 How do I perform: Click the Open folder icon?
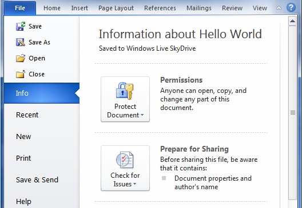click(x=21, y=58)
